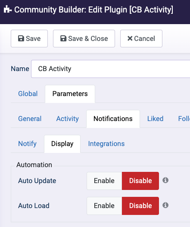Switch to the Liked tab
This screenshot has height=227, width=190.
pos(155,119)
